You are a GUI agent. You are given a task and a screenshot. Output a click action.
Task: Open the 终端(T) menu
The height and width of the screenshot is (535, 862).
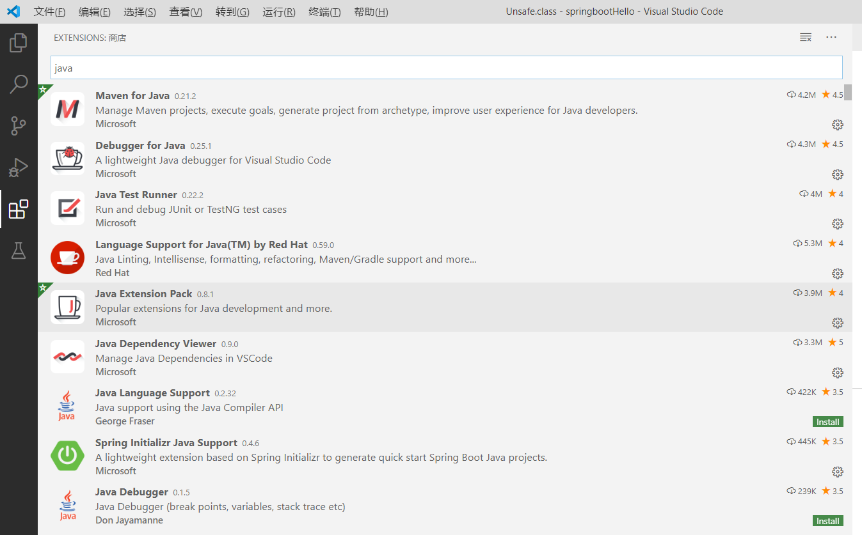coord(324,12)
